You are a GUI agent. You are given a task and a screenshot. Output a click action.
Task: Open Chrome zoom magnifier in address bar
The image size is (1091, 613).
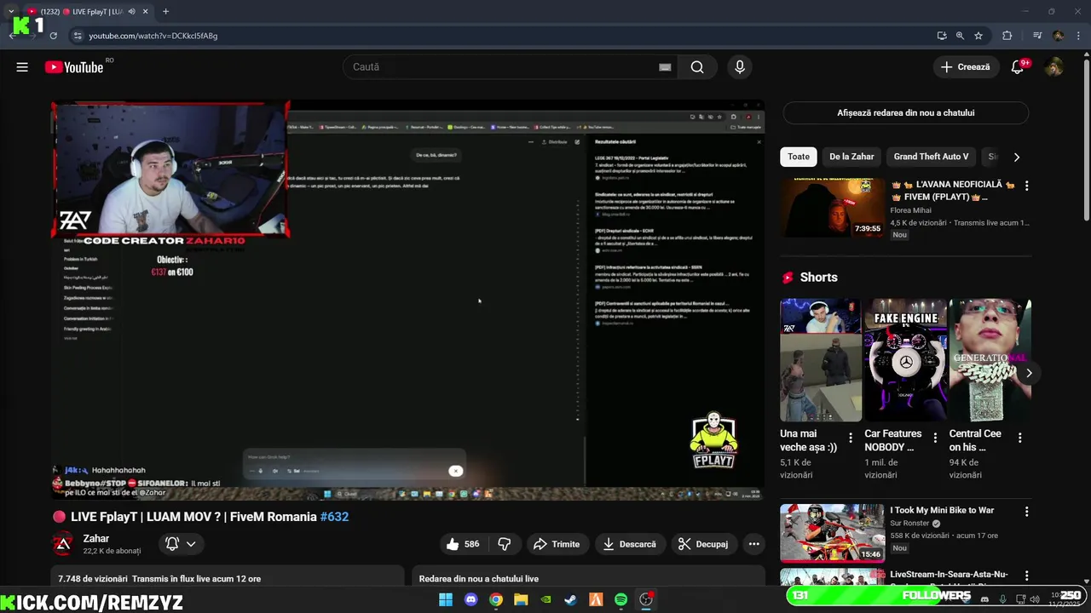tap(960, 36)
